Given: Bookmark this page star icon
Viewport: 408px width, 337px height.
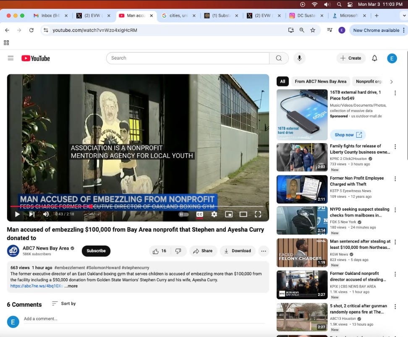Looking at the screenshot, I should 313,30.
